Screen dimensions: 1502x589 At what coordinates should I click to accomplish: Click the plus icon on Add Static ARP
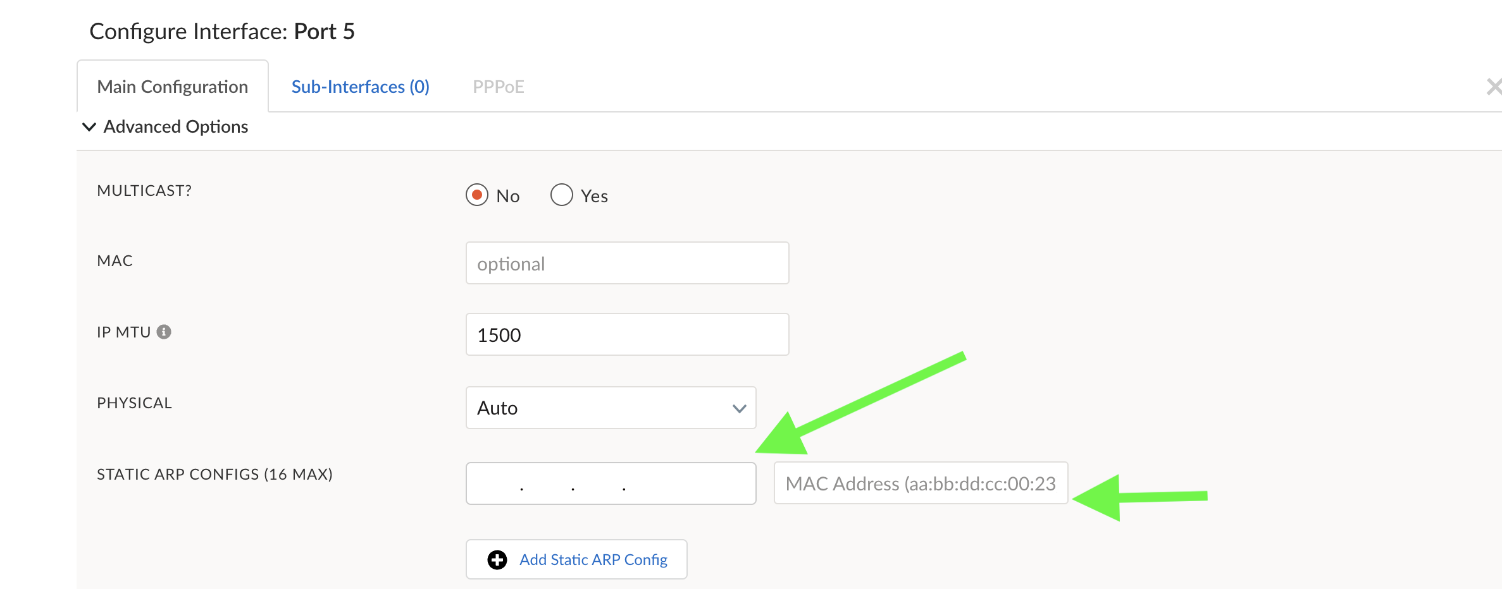click(x=497, y=560)
